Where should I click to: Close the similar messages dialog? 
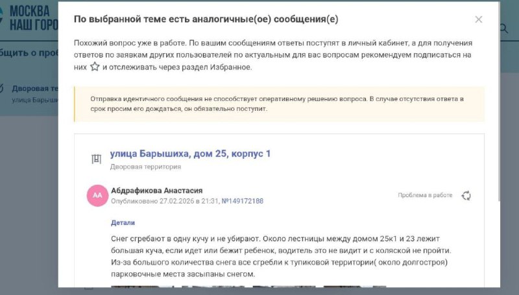(x=479, y=19)
